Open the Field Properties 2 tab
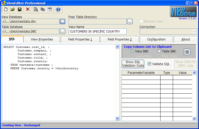Image resolution: width=199 pixels, height=129 pixels. [120, 39]
